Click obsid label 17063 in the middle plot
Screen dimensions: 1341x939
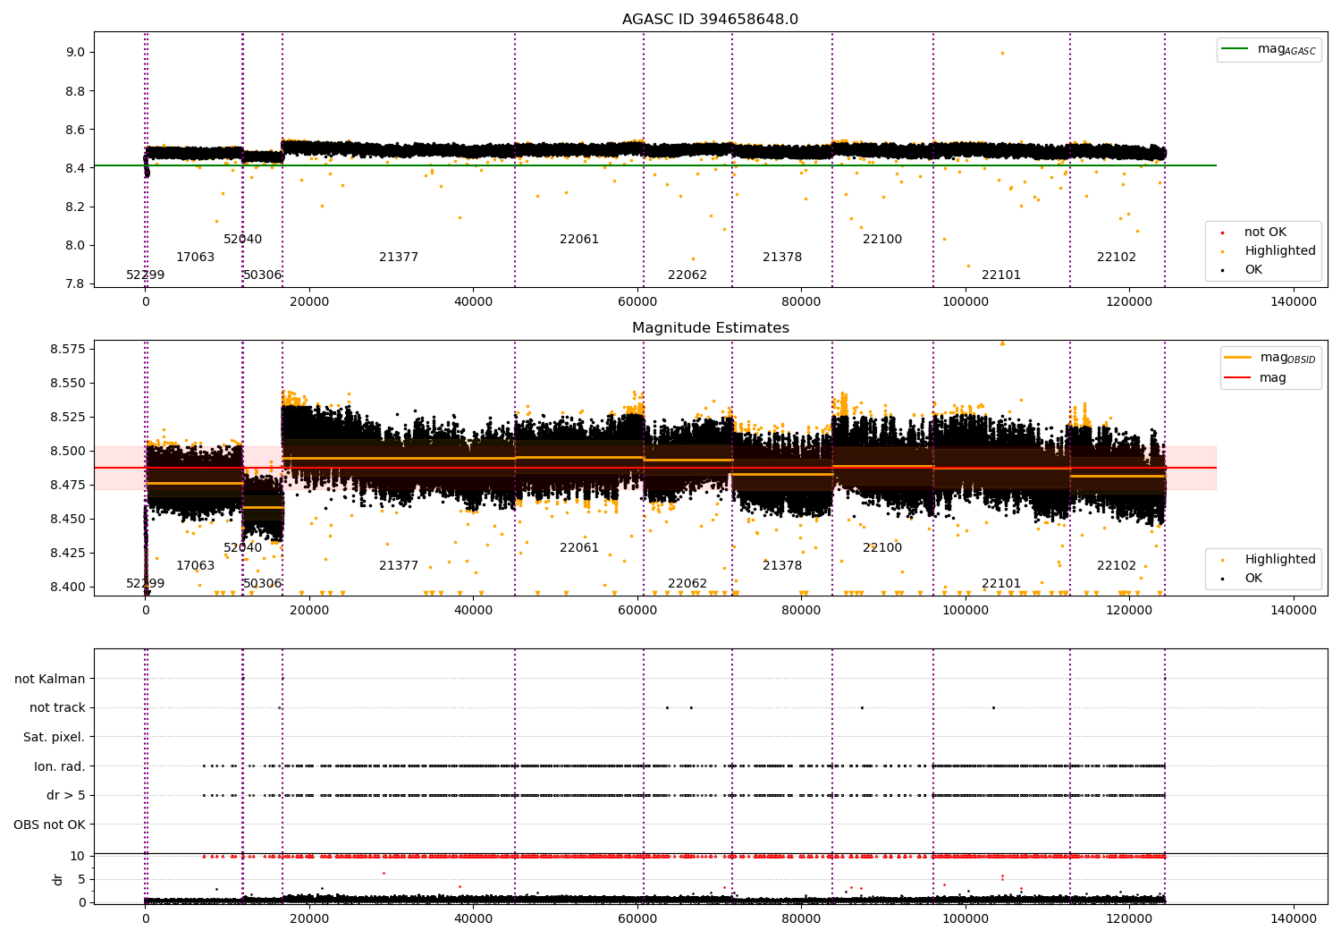coord(195,565)
